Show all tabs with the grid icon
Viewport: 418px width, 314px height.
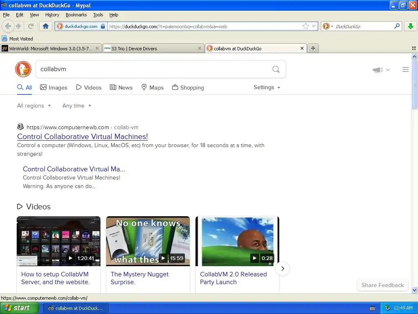pyautogui.click(x=414, y=48)
